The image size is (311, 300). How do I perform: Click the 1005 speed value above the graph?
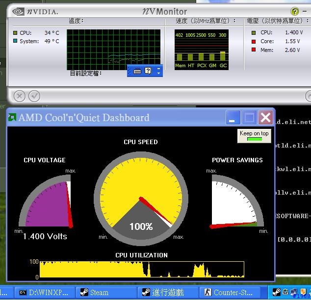click(190, 35)
